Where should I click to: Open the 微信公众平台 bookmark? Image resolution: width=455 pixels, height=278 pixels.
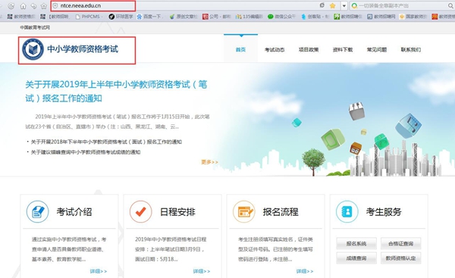281,17
